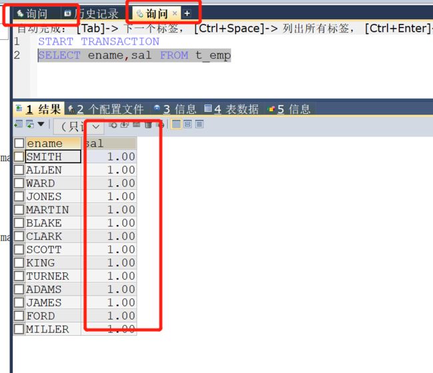
Task: Open the read-only mode combo box
Action: point(79,127)
